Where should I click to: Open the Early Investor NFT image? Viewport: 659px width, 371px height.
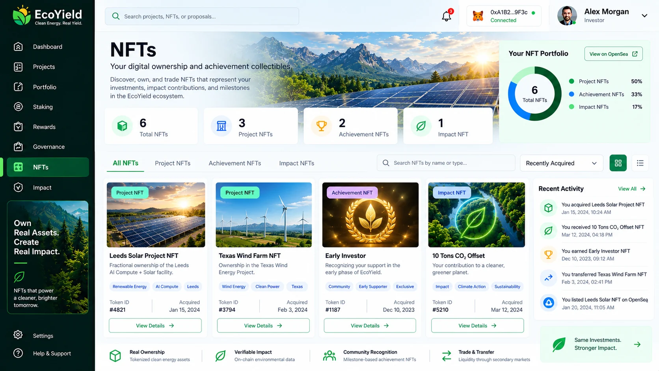(370, 215)
